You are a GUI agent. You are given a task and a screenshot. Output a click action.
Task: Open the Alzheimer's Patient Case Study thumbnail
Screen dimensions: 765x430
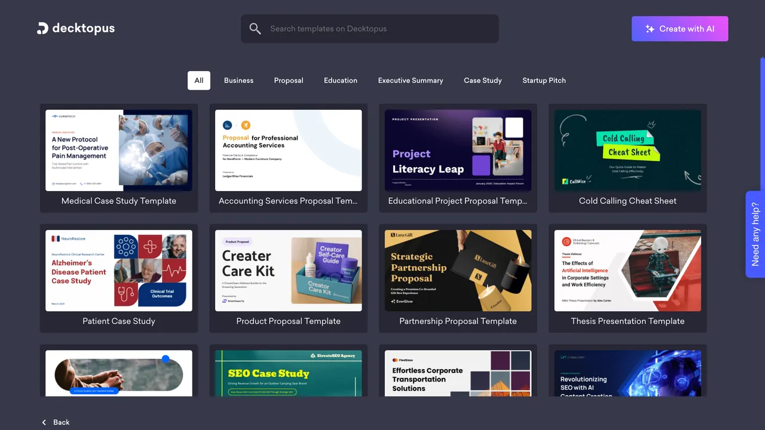point(119,271)
